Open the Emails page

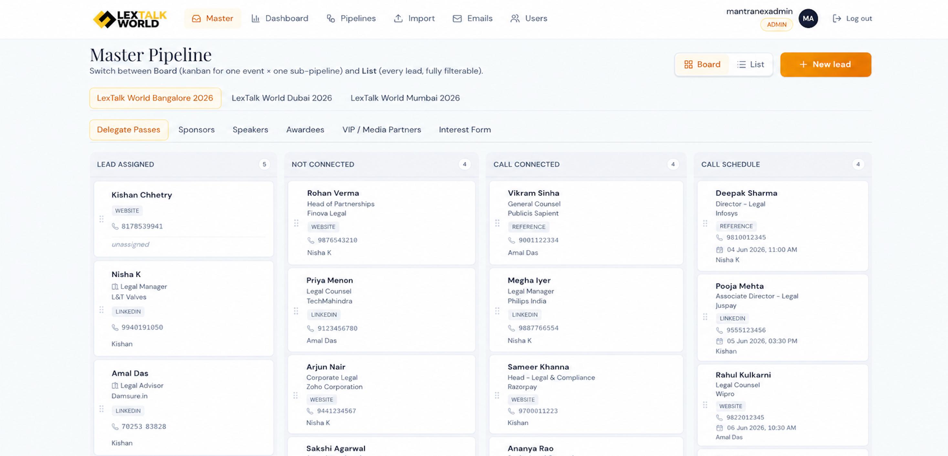[x=472, y=18]
